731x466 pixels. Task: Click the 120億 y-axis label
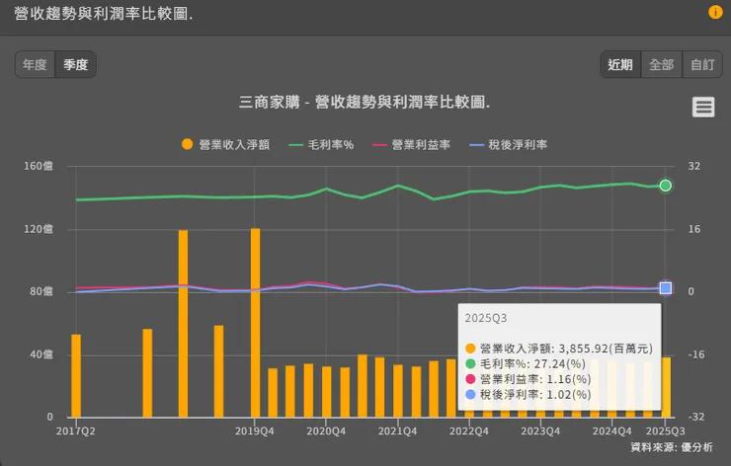39,229
